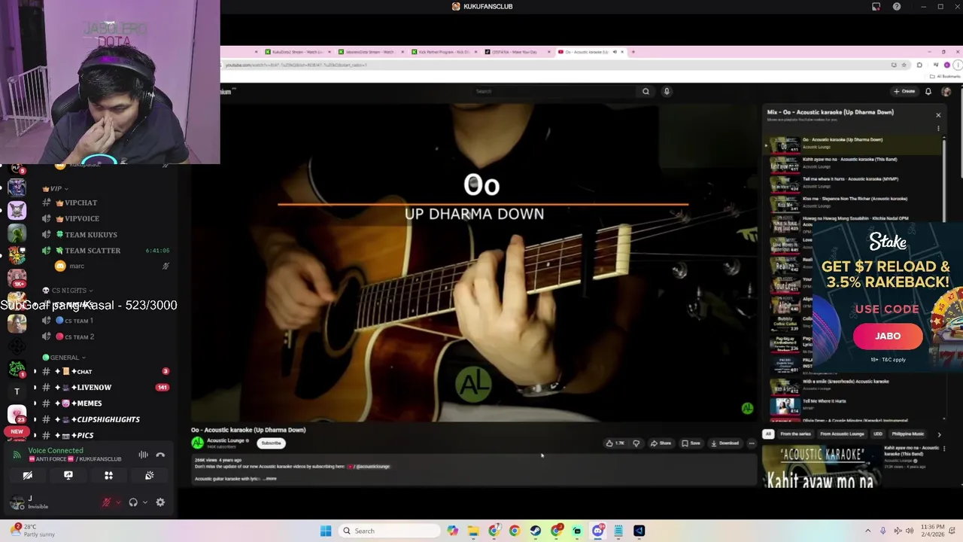Dislike the video with thumbs-down icon
963x542 pixels.
point(636,443)
